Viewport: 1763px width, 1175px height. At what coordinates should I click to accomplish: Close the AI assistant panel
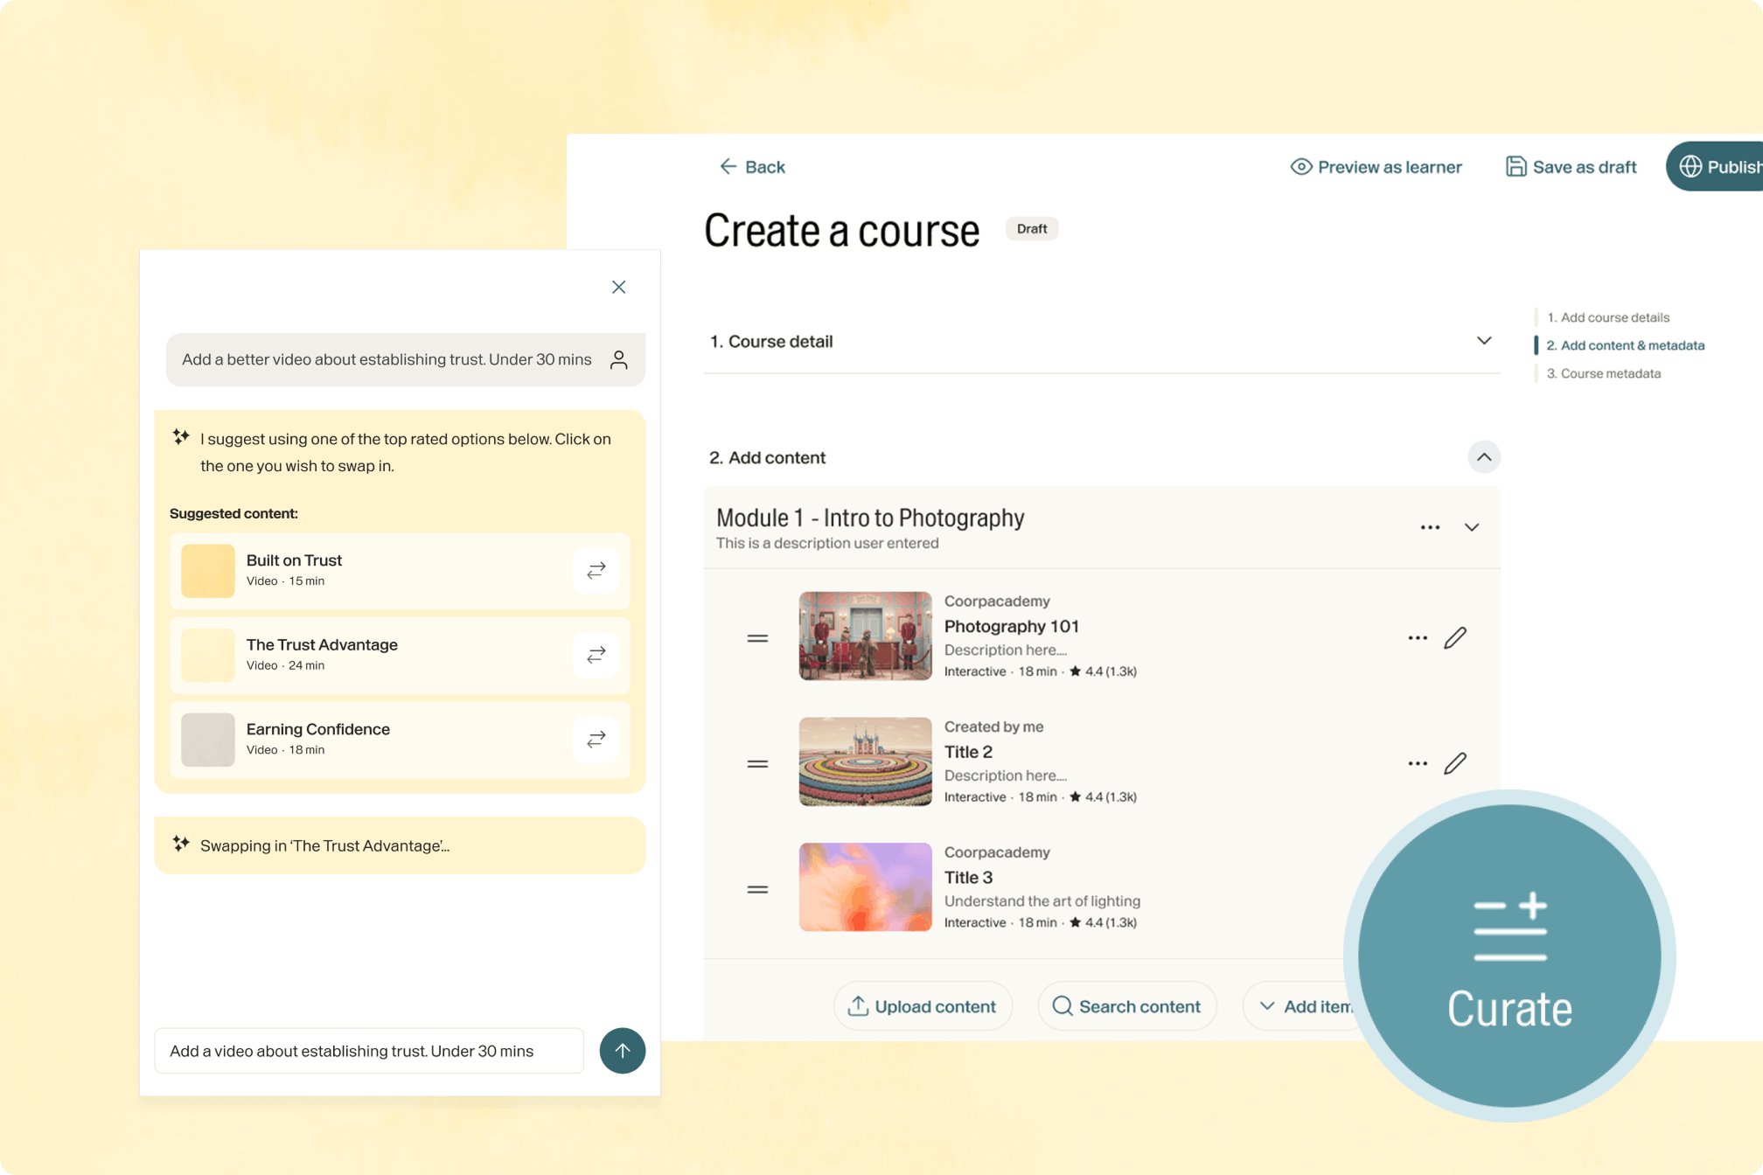(x=618, y=287)
